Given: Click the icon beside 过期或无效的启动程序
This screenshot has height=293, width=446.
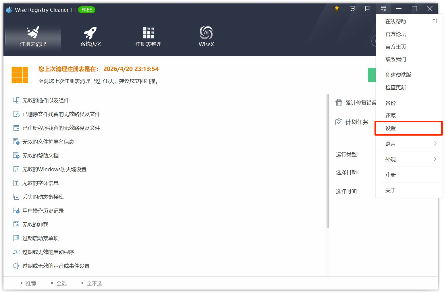Looking at the screenshot, I should click(x=16, y=252).
